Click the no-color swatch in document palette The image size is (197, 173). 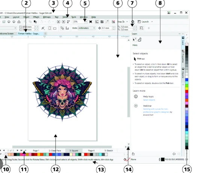[x=6, y=155]
